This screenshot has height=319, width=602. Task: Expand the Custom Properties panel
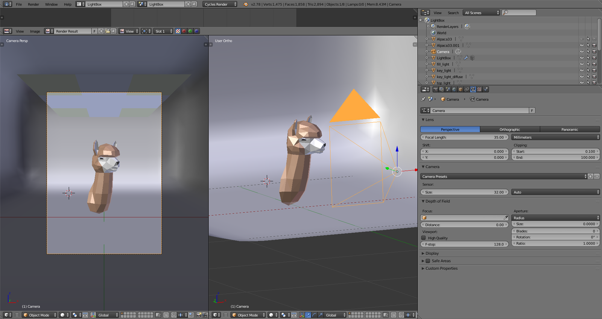pyautogui.click(x=441, y=268)
